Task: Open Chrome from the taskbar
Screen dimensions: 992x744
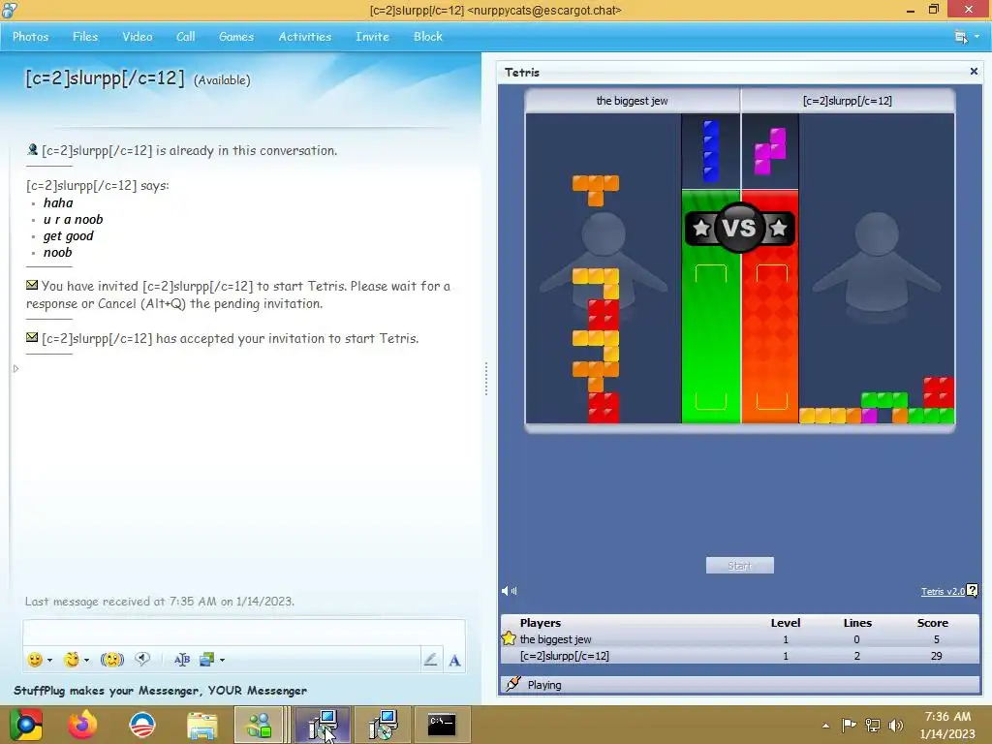Action: [25, 725]
